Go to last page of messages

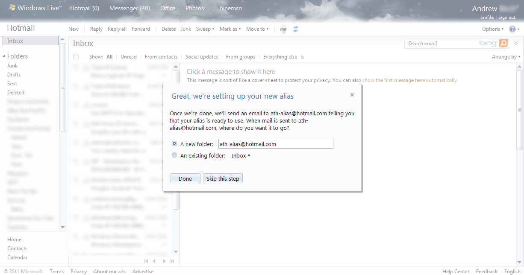pos(172,261)
